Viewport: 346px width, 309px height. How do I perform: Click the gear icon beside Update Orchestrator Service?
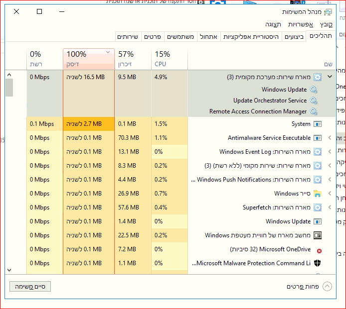[x=314, y=101]
